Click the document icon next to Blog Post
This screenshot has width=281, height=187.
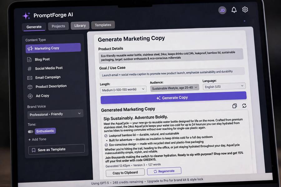click(29, 60)
